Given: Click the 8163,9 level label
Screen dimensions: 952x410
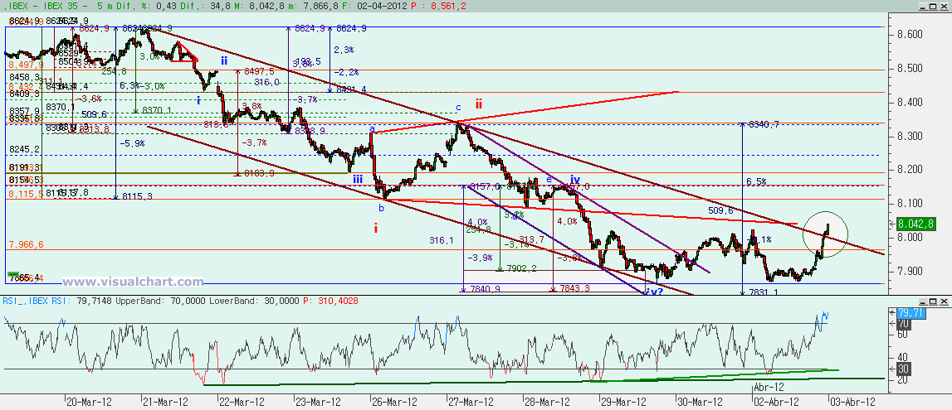Looking at the screenshot, I should [259, 173].
